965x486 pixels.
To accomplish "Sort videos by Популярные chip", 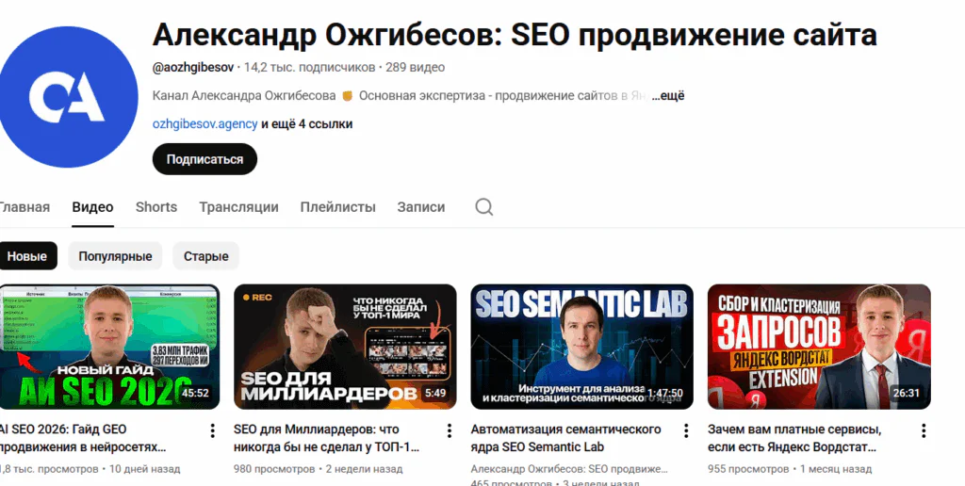I will pos(115,256).
